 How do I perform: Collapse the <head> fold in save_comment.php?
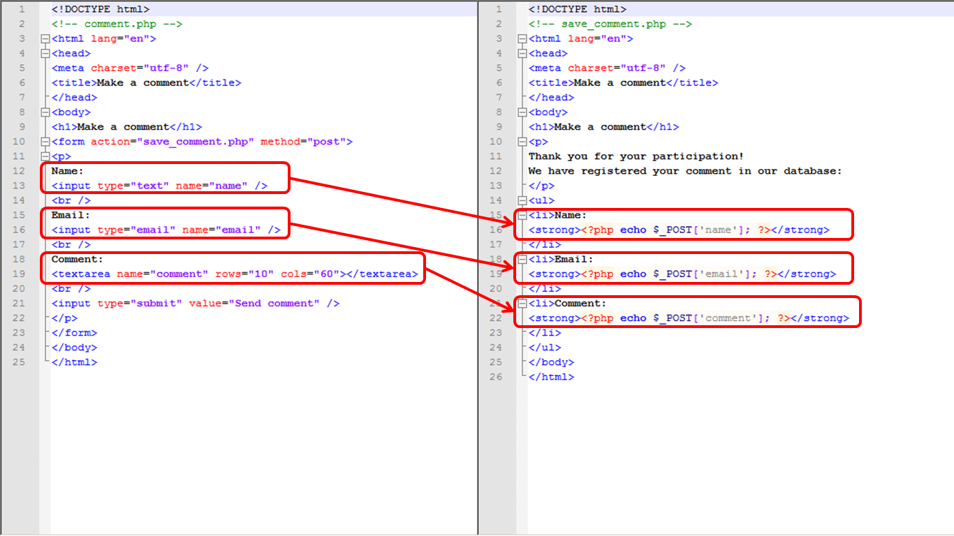[522, 53]
